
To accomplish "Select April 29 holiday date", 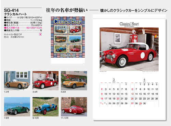I will coord(140,103).
